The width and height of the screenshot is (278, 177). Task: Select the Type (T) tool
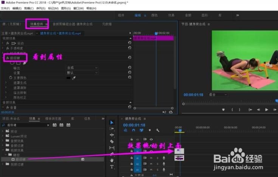coord(112,167)
